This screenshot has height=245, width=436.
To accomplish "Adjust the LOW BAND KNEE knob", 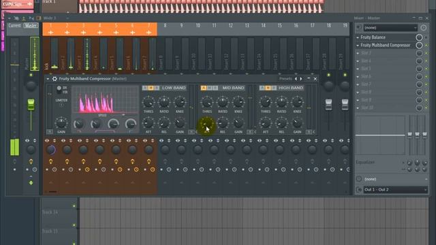I will click(x=180, y=102).
